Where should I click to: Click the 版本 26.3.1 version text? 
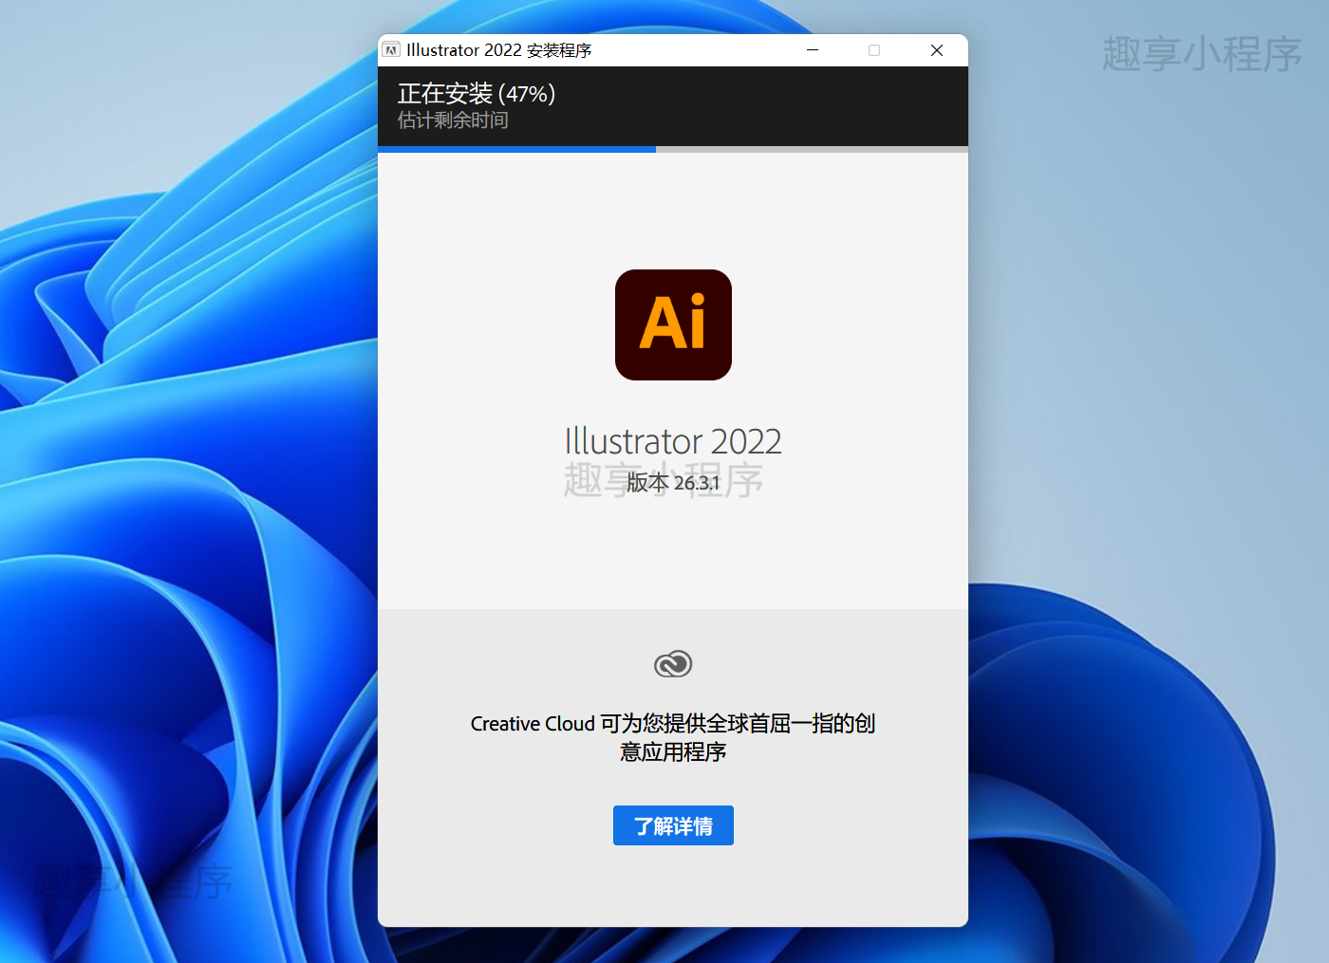click(x=673, y=483)
